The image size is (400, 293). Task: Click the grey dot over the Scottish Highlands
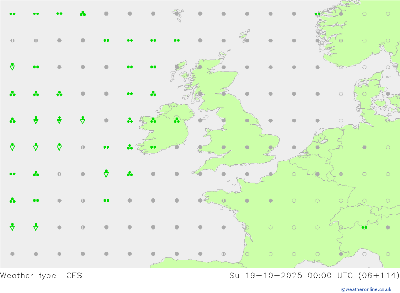200,67
